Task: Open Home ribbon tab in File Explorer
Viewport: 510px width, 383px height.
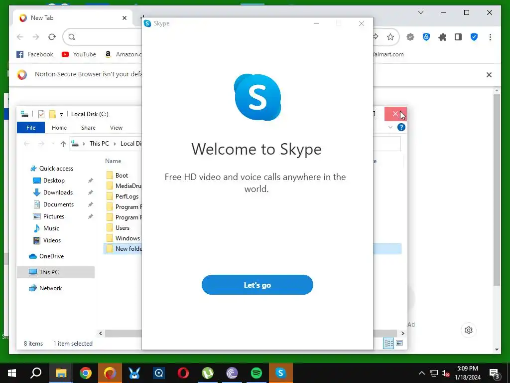Action: 59,128
